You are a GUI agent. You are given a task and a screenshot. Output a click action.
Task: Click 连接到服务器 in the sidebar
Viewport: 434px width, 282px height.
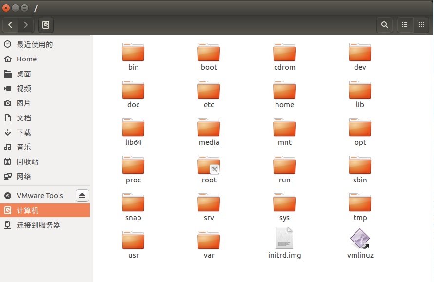[x=45, y=225]
